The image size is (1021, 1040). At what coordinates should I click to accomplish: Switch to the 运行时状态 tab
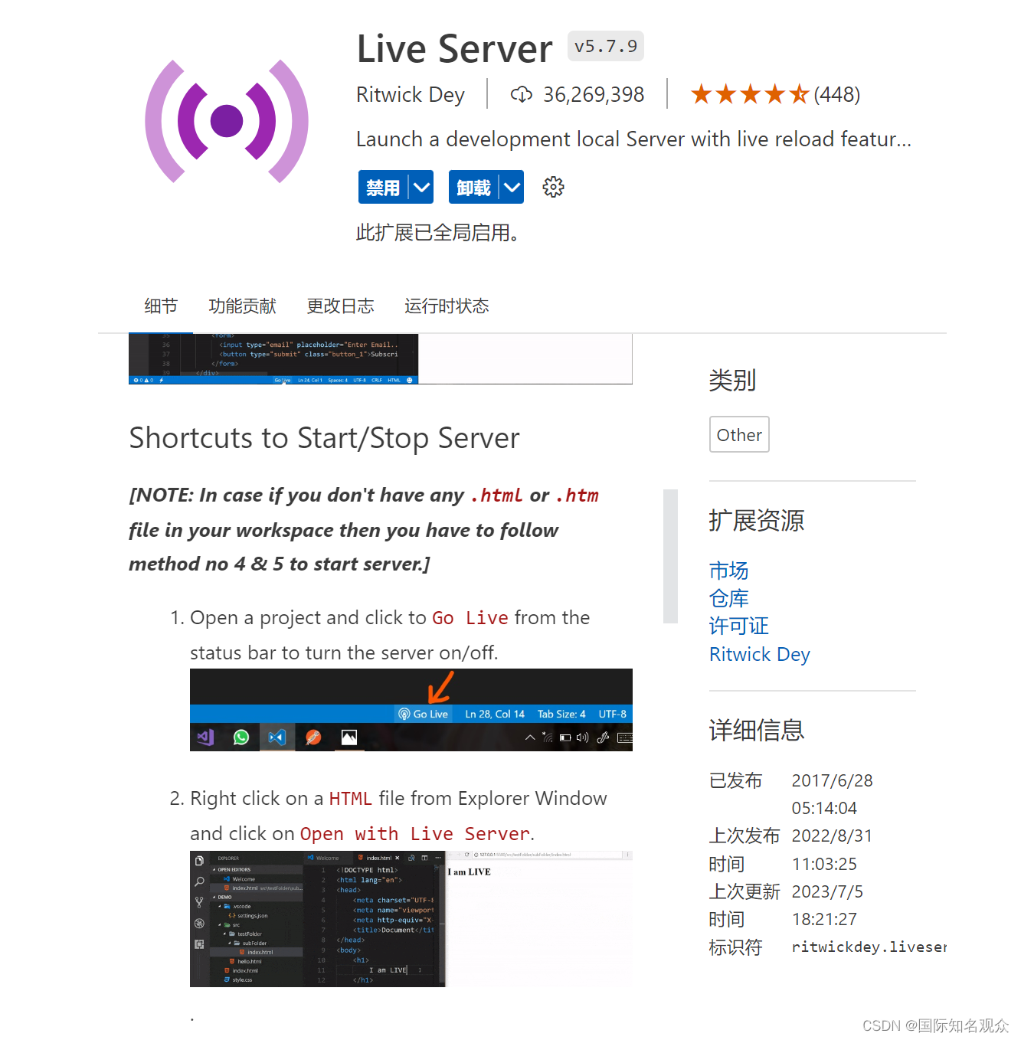(x=447, y=306)
